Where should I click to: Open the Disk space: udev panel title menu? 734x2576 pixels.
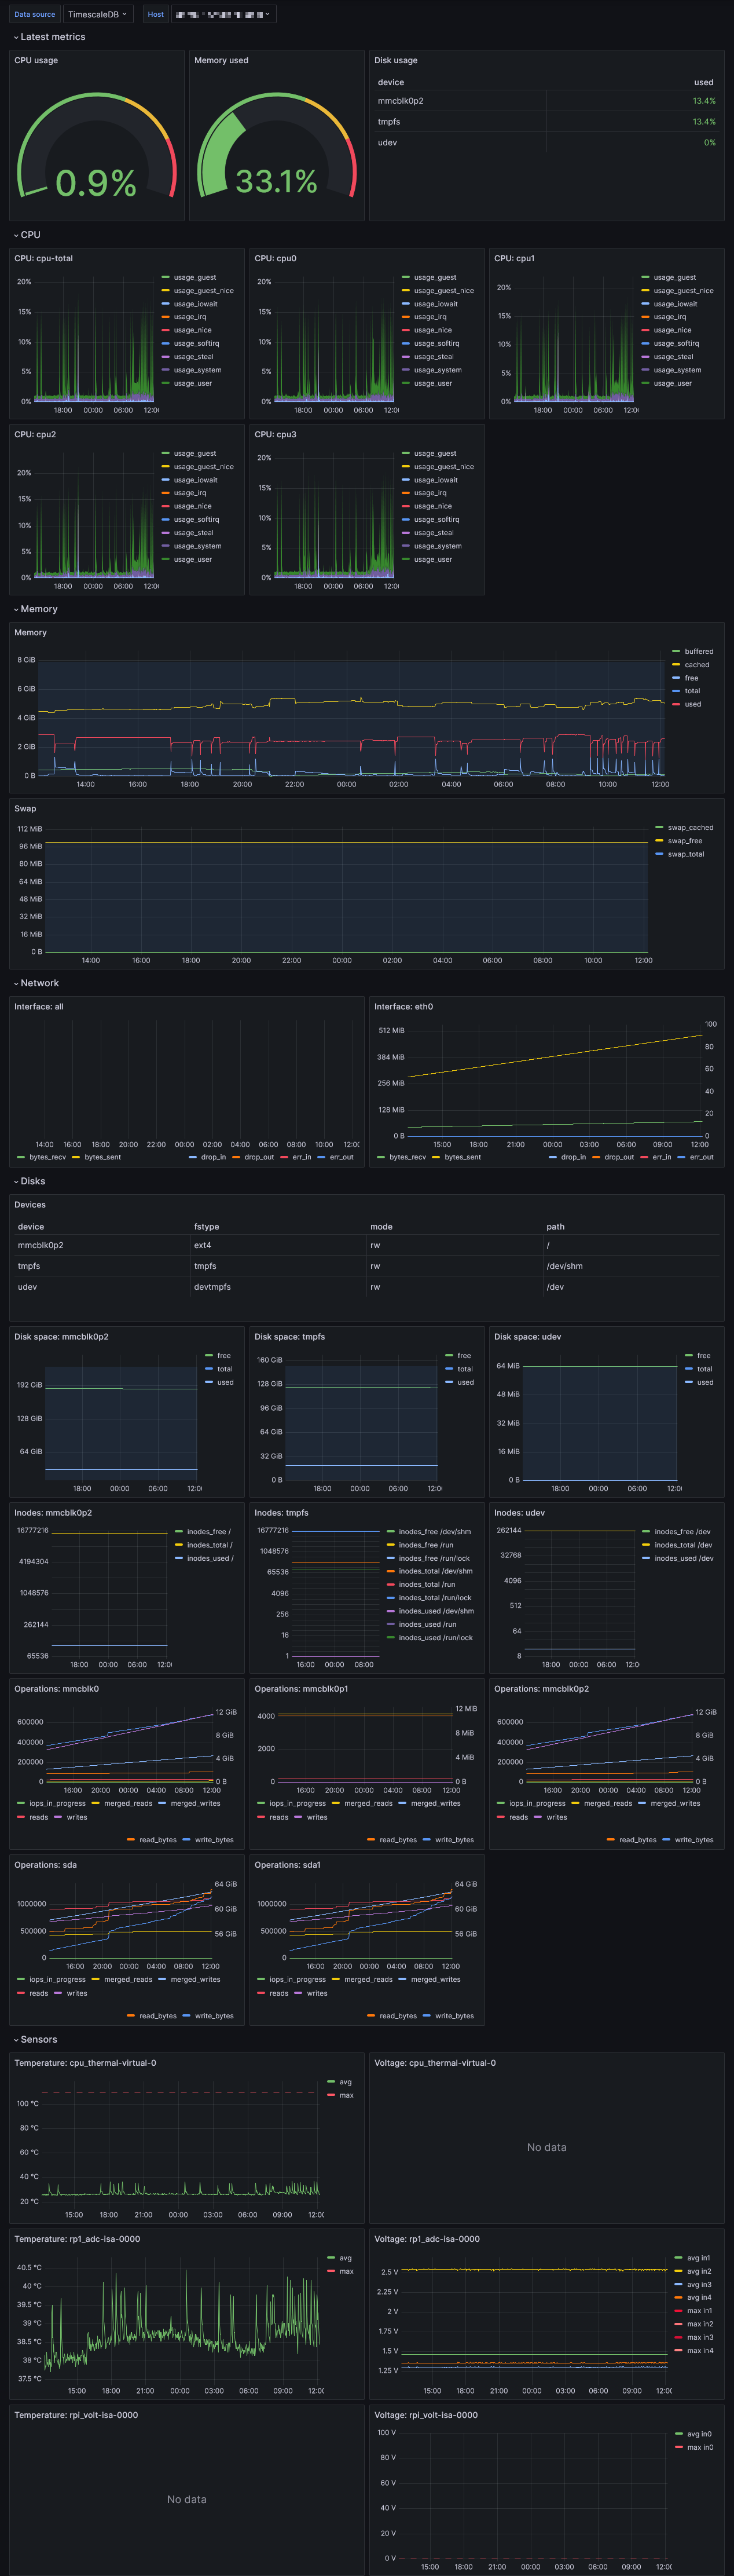click(x=527, y=1336)
